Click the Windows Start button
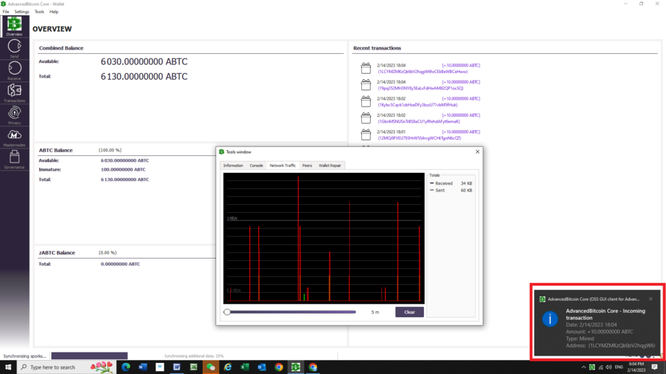 point(8,367)
